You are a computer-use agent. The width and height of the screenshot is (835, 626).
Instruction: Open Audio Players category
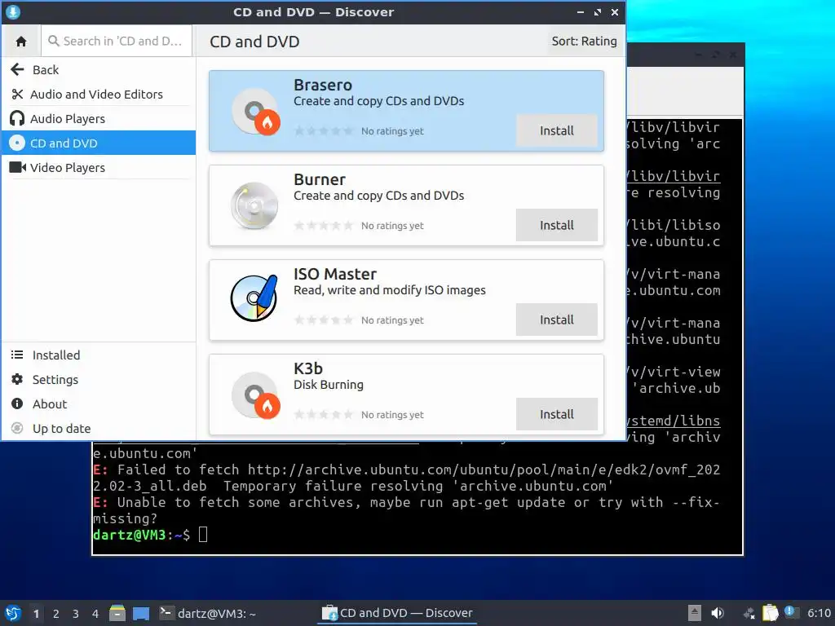(x=99, y=119)
